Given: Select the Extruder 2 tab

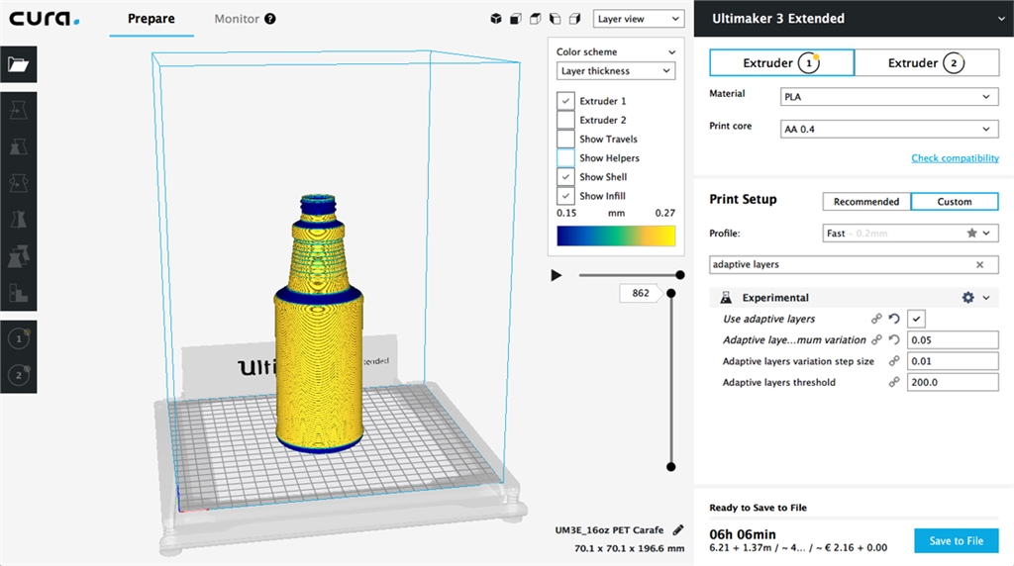Looking at the screenshot, I should pos(925,63).
